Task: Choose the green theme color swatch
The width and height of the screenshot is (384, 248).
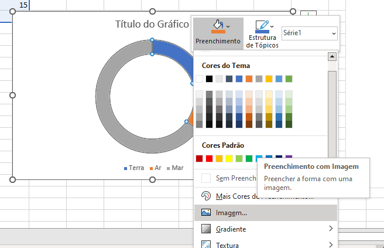Action: [x=289, y=79]
